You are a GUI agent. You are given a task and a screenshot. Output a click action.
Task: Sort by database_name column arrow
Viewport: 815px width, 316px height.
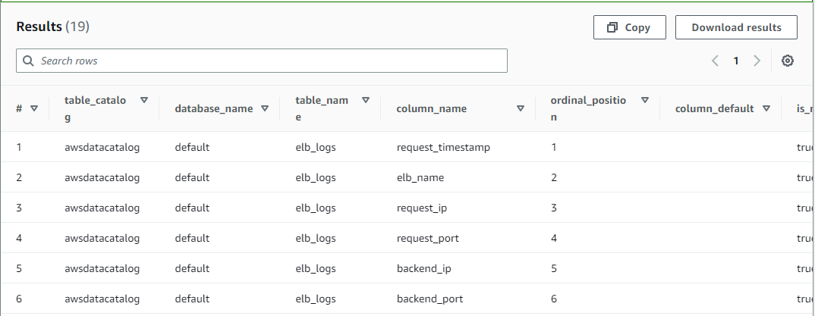pyautogui.click(x=265, y=108)
